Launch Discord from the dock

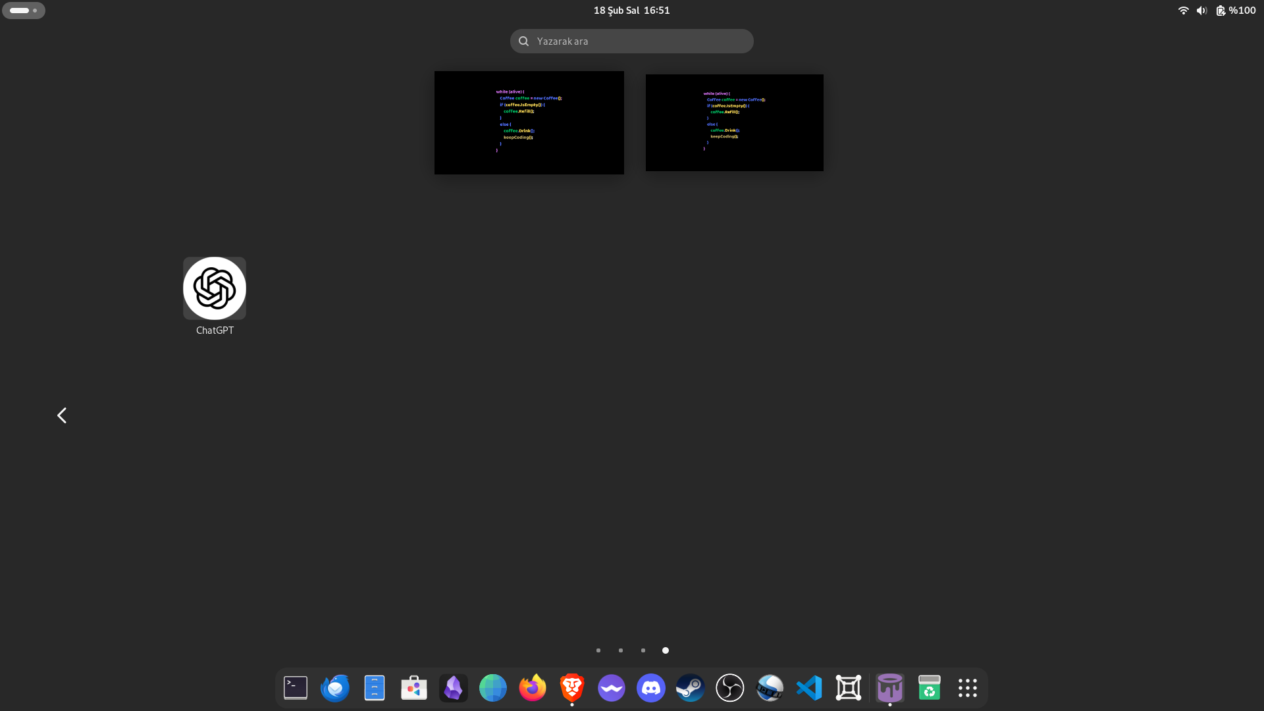(x=651, y=688)
